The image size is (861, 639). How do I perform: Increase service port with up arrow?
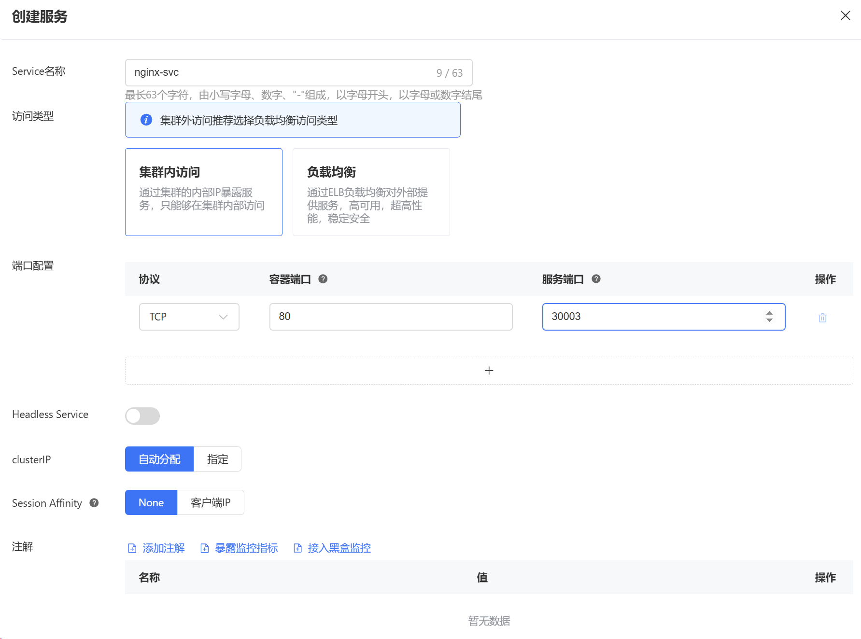click(769, 313)
